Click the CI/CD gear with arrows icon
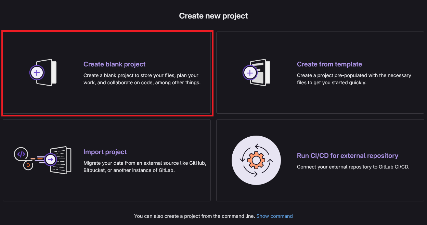Image resolution: width=427 pixels, height=225 pixels. 256,160
